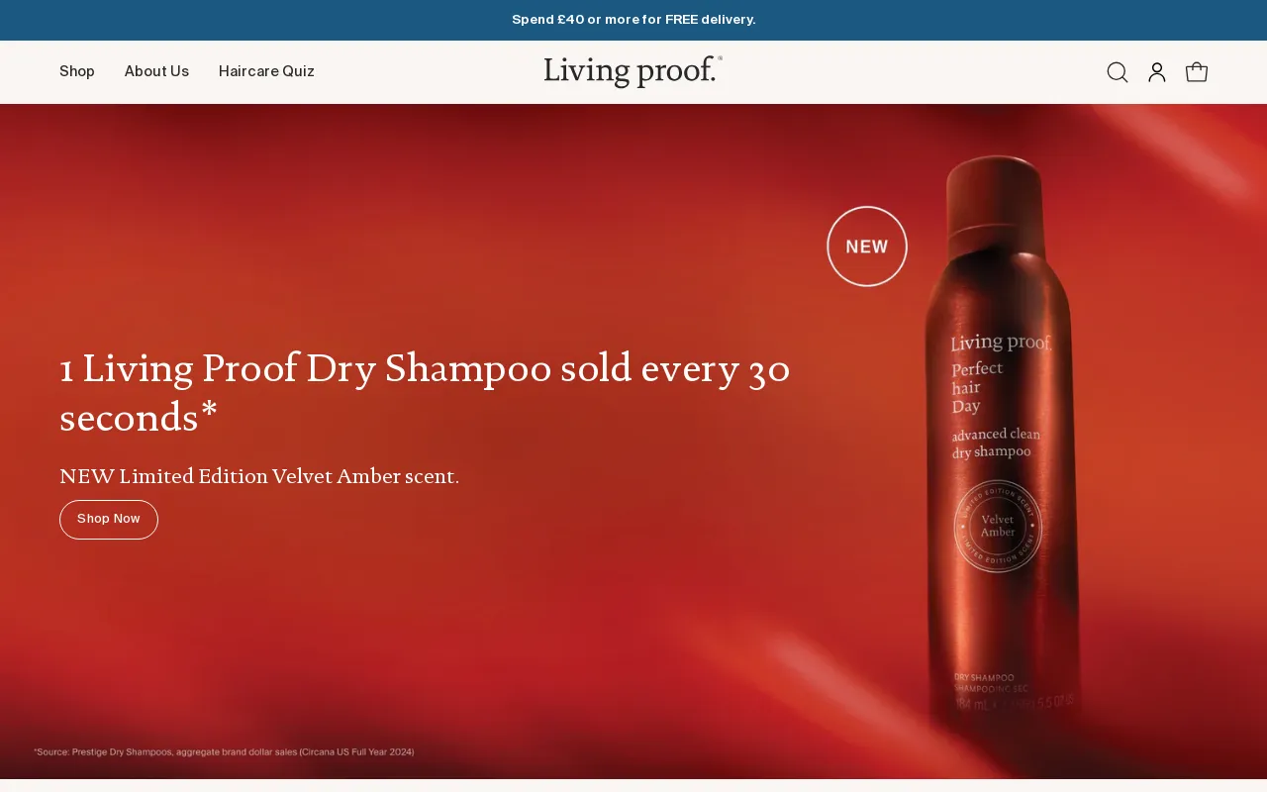Open the Shop menu
Screen dimensions: 1267x792
point(77,71)
